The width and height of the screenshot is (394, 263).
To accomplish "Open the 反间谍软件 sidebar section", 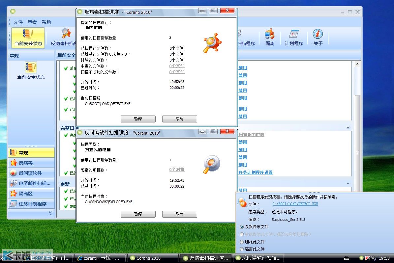I will [x=31, y=173].
